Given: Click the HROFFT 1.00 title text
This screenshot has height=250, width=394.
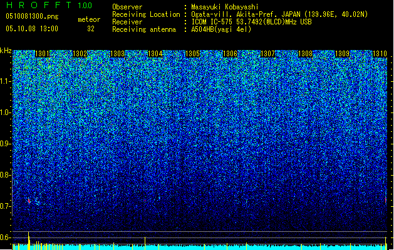Looking at the screenshot, I should [x=49, y=5].
